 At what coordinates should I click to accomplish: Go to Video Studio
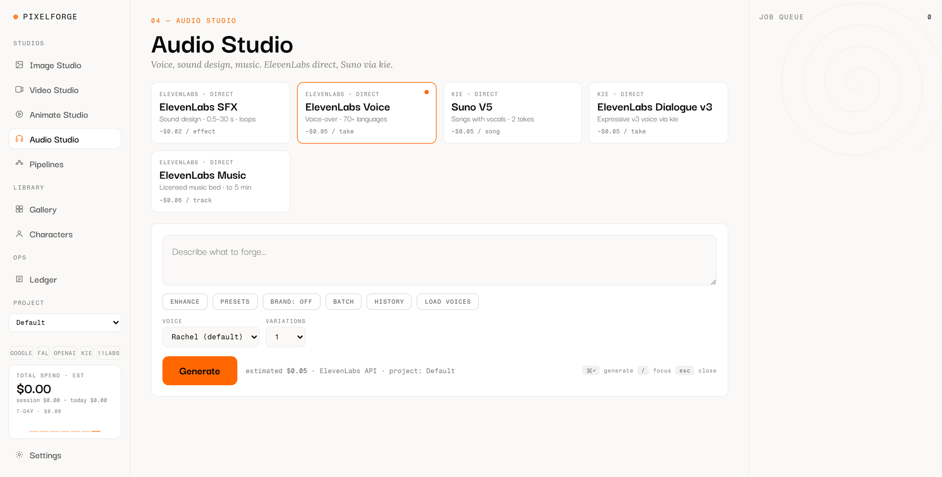[65, 90]
